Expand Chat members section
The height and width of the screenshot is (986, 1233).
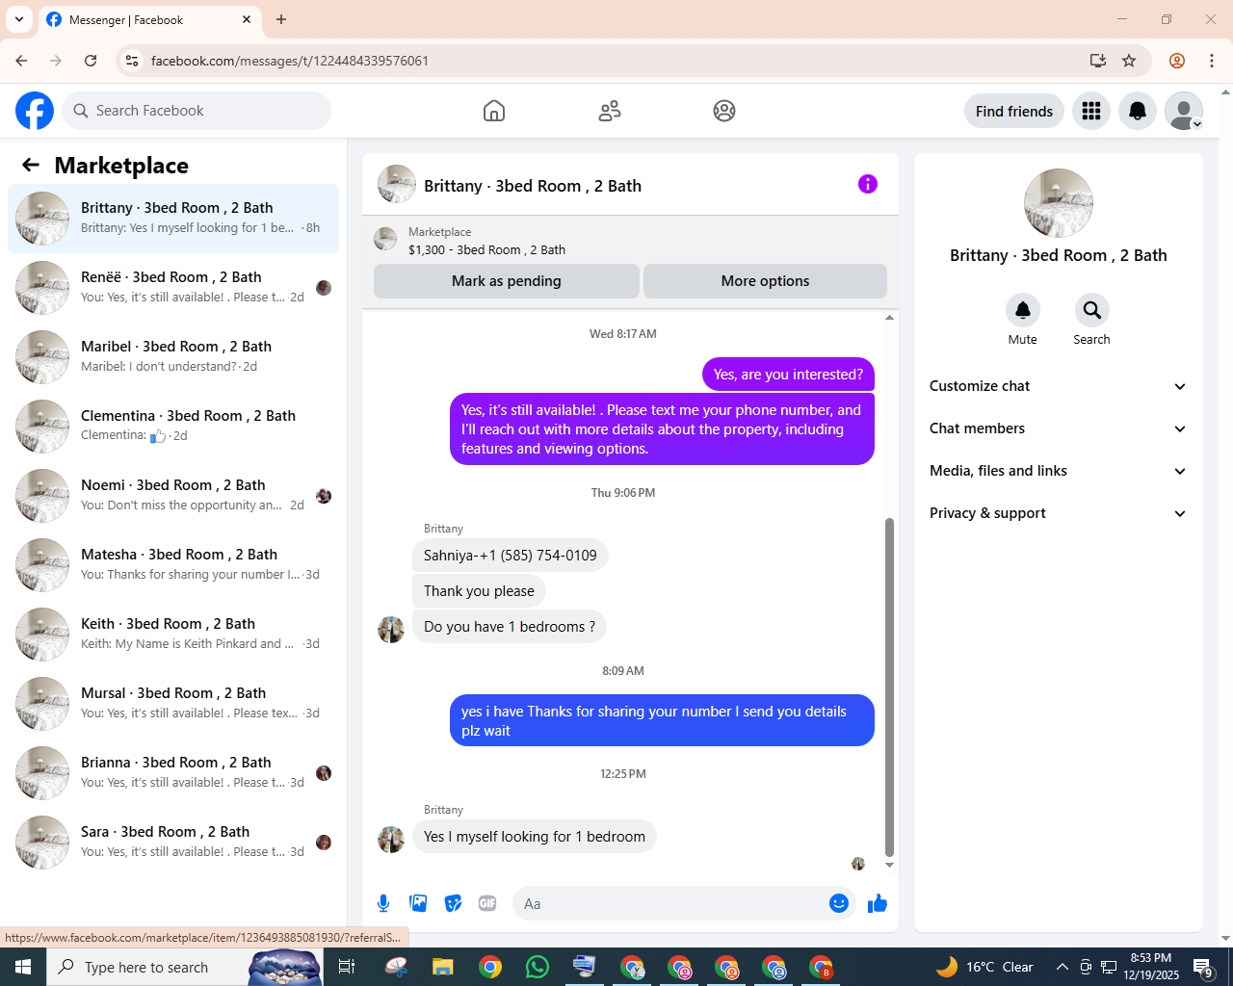(1059, 428)
